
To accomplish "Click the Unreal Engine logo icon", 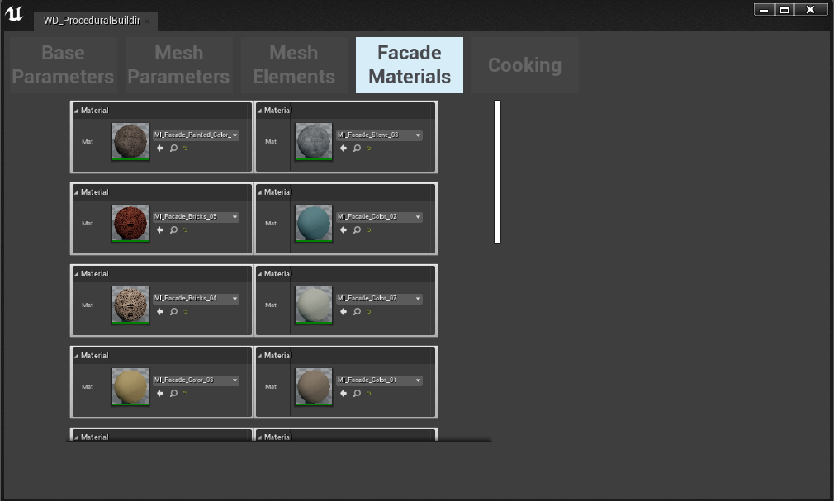I will click(x=14, y=13).
